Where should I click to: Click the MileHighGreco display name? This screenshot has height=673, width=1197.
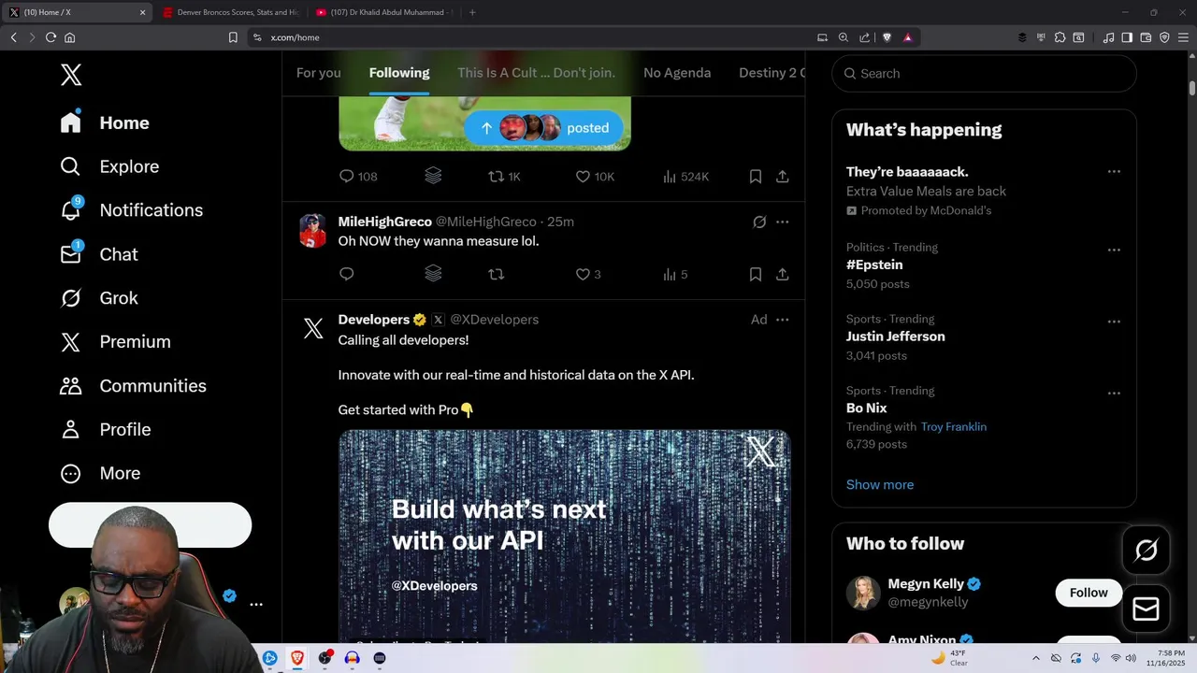[384, 222]
